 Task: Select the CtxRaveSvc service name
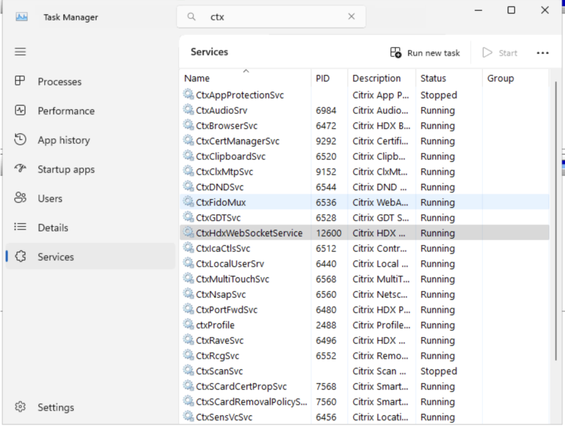tap(220, 341)
